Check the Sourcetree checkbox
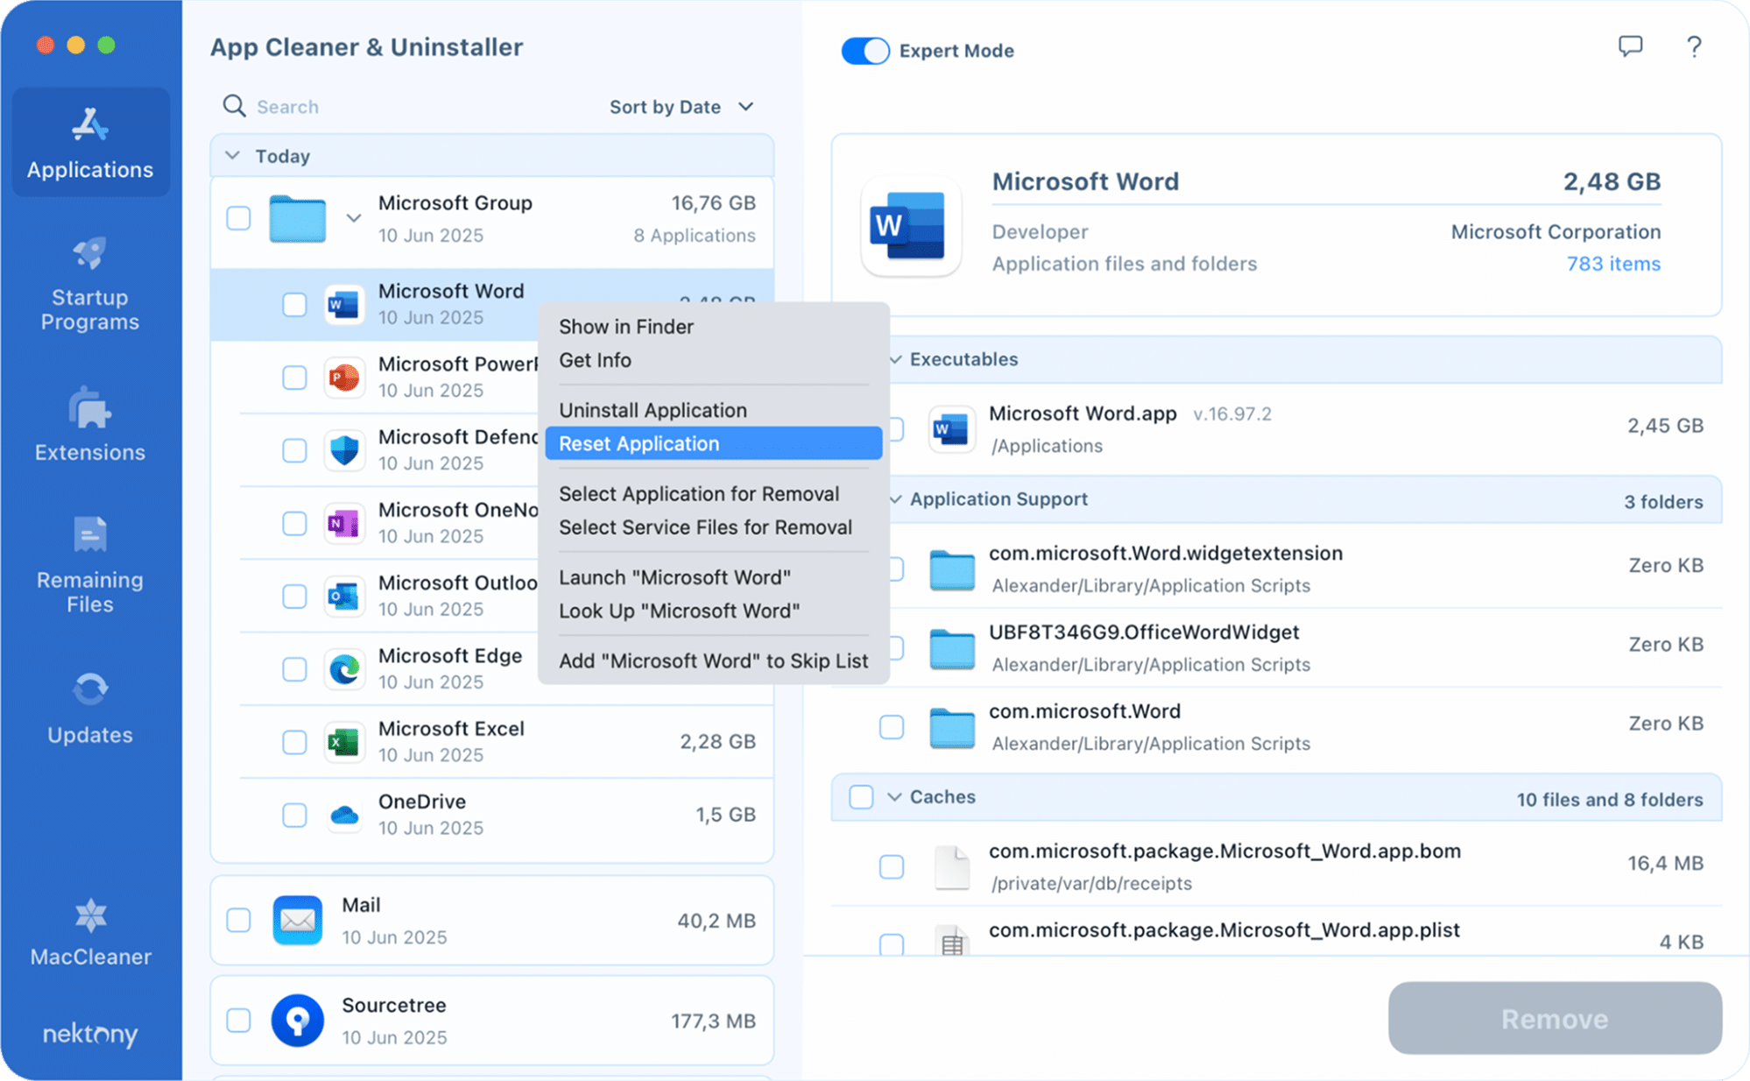The image size is (1750, 1081). 238,1020
